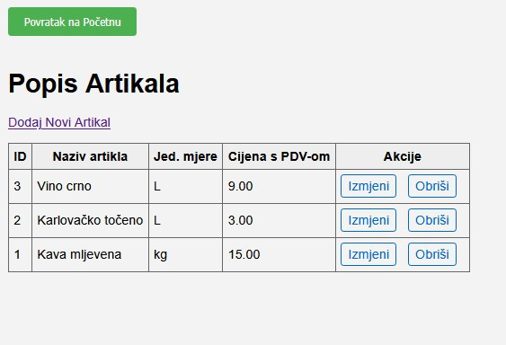
Task: Click the Cijena s PDV-om header
Action: tap(280, 156)
